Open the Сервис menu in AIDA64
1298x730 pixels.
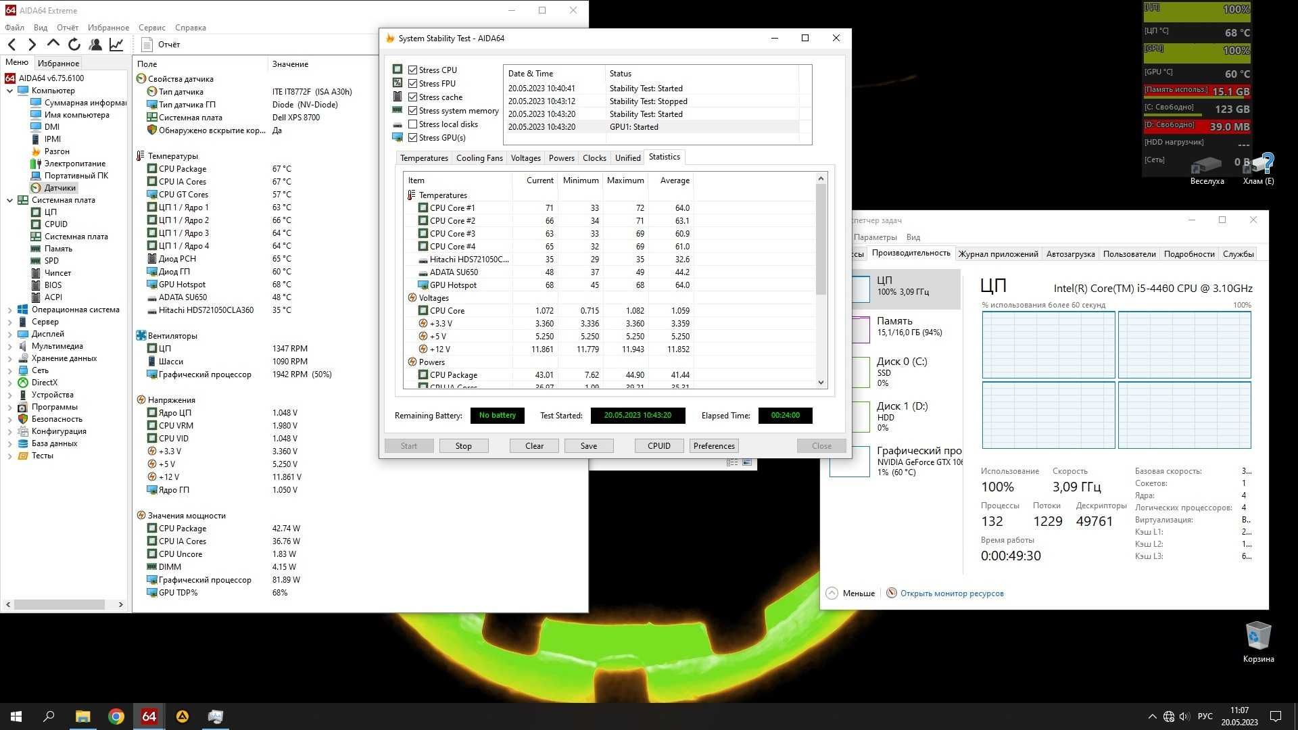coord(151,28)
